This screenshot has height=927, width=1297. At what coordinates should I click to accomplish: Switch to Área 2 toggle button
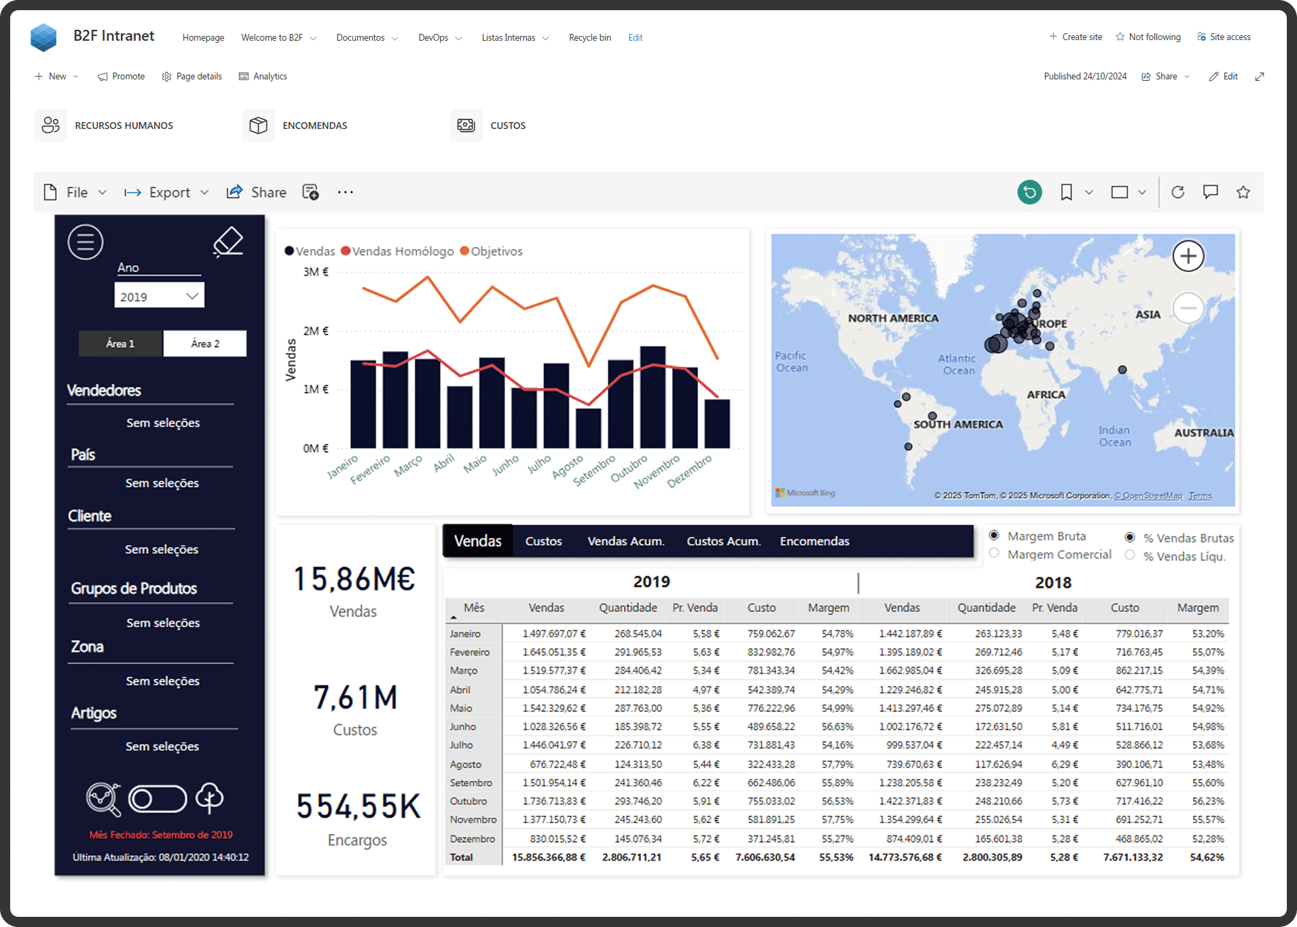[205, 343]
